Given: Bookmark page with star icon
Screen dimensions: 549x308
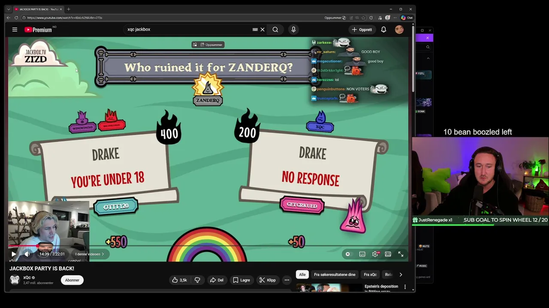Looking at the screenshot, I should (363, 18).
